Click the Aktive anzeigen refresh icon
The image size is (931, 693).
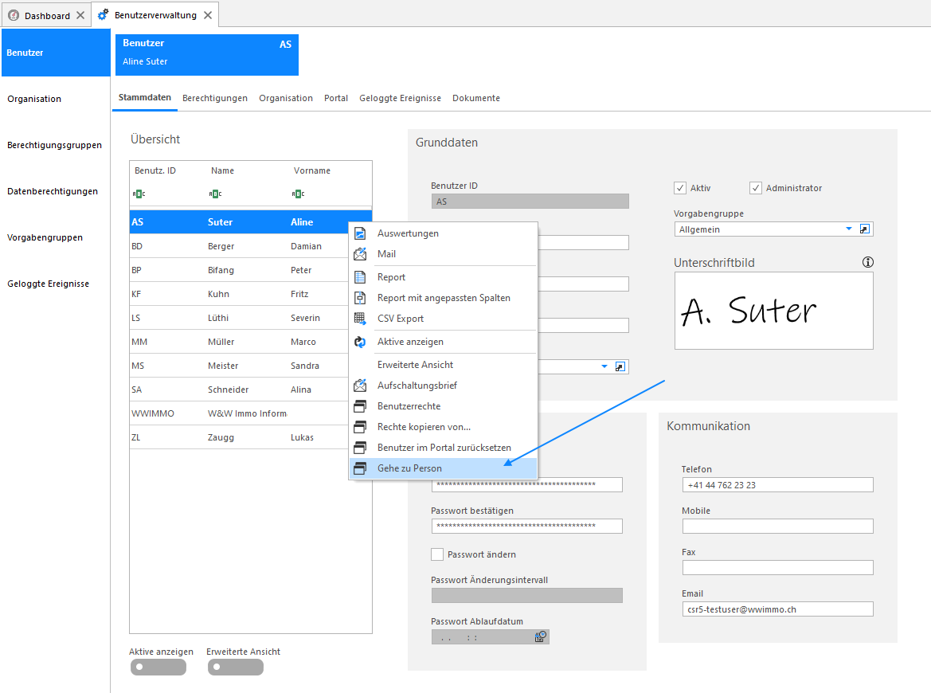360,342
